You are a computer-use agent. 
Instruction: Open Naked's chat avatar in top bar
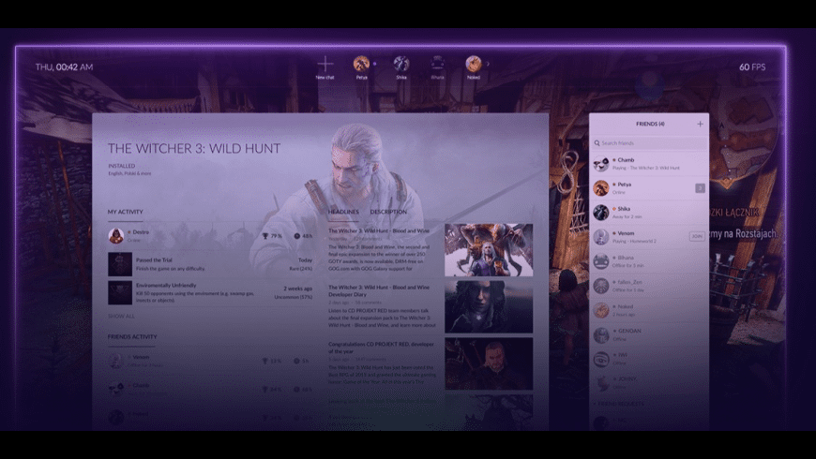pyautogui.click(x=473, y=64)
